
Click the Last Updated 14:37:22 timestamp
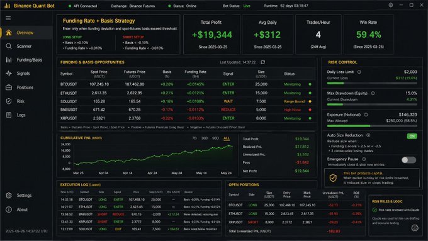pos(238,62)
